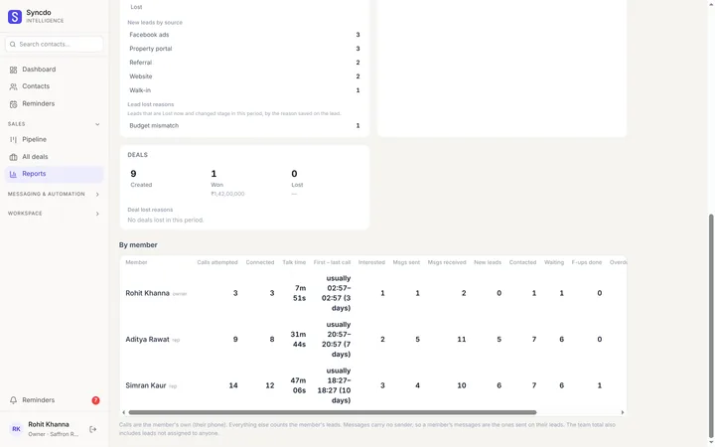Click the Connected column header
This screenshot has height=447, width=715.
[260, 262]
